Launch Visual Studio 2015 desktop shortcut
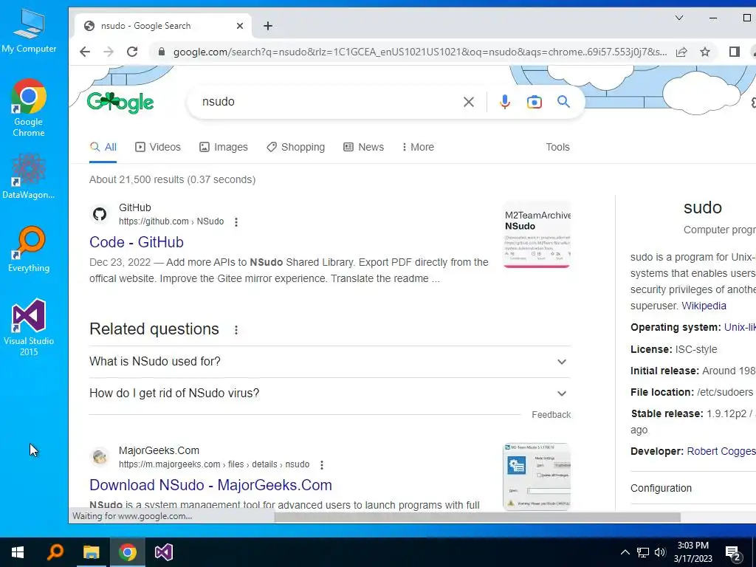This screenshot has width=756, height=567. (29, 328)
